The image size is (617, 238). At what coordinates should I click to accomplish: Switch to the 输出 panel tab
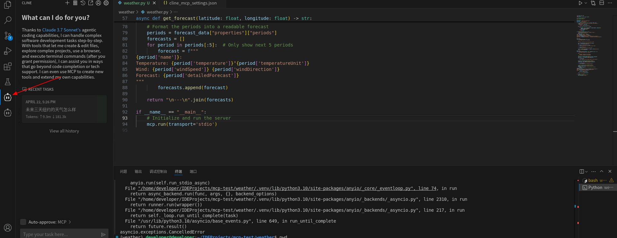(138, 172)
